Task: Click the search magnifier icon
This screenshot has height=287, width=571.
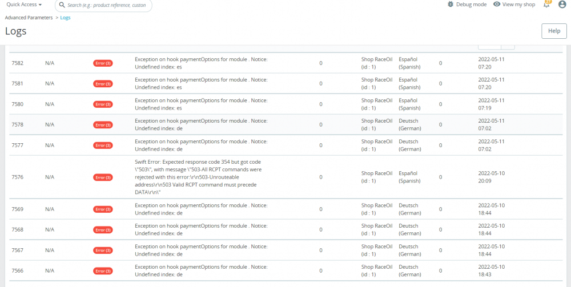Action: point(62,5)
